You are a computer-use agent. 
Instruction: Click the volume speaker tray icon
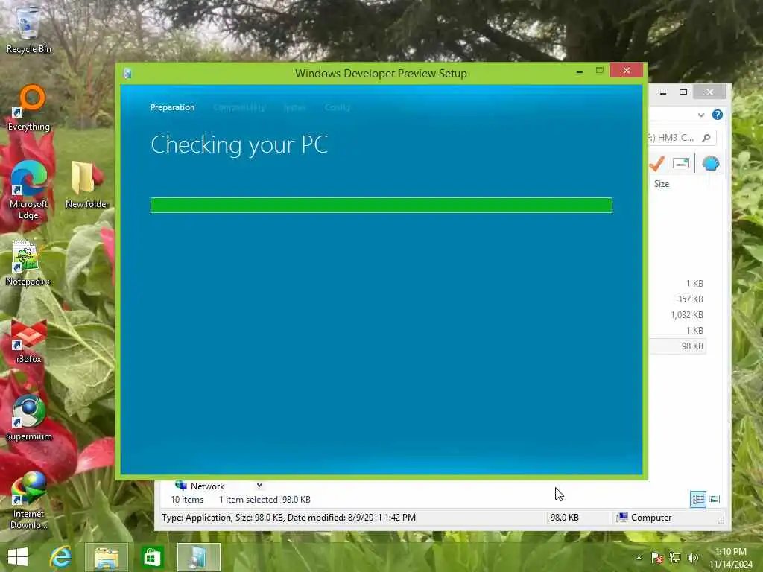pyautogui.click(x=693, y=557)
